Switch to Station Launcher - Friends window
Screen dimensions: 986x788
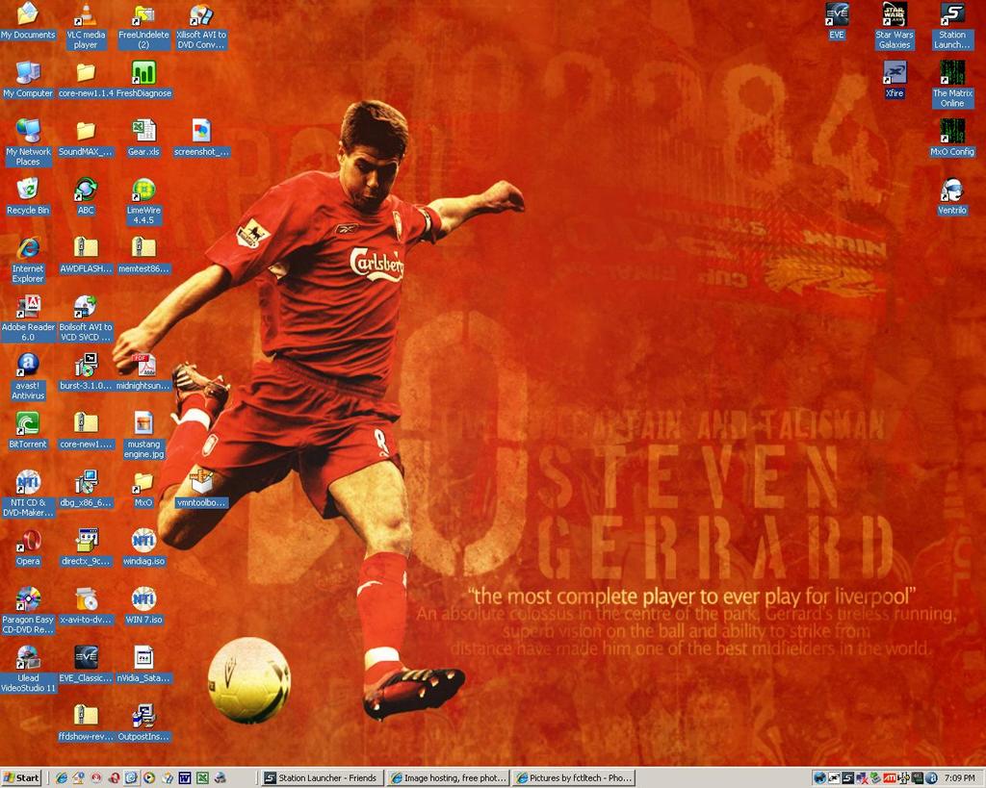point(322,778)
